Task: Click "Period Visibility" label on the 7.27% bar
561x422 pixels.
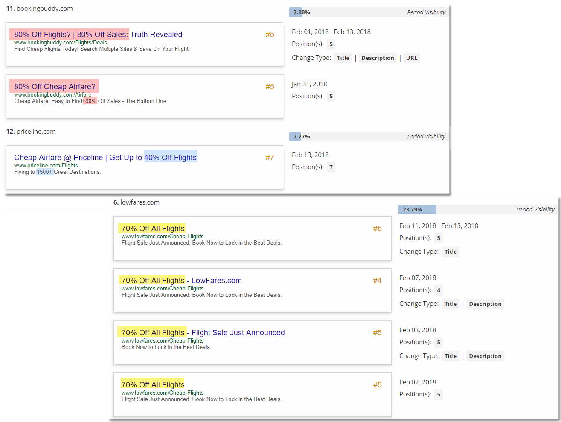Action: coord(426,137)
